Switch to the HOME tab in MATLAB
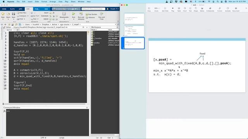Viewport: 248px width, 139px height. pos(4,9)
